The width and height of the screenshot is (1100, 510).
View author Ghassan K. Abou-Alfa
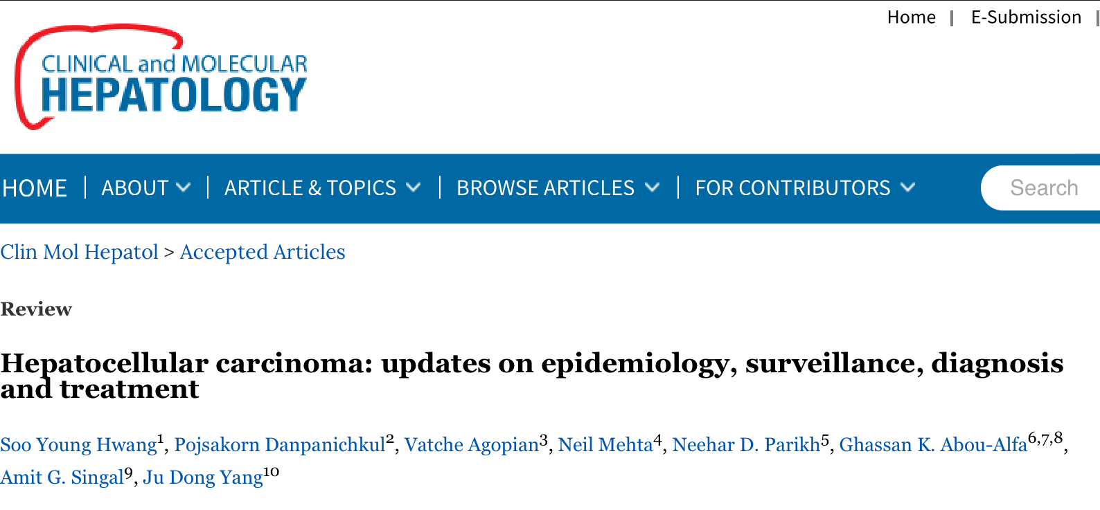click(933, 445)
